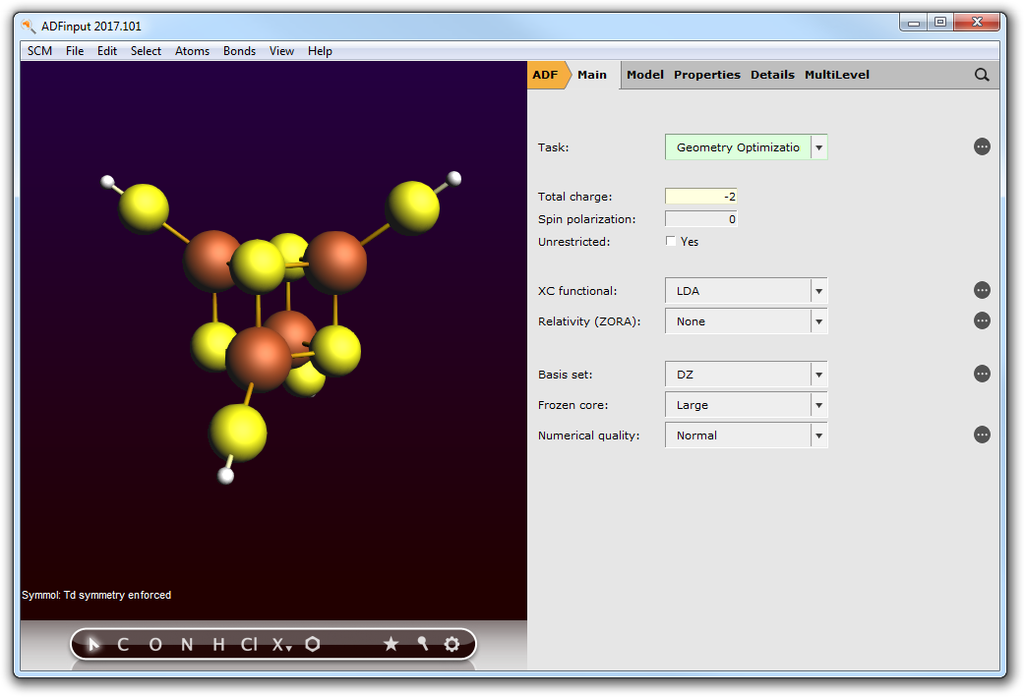Open the Atoms menu

pyautogui.click(x=192, y=51)
